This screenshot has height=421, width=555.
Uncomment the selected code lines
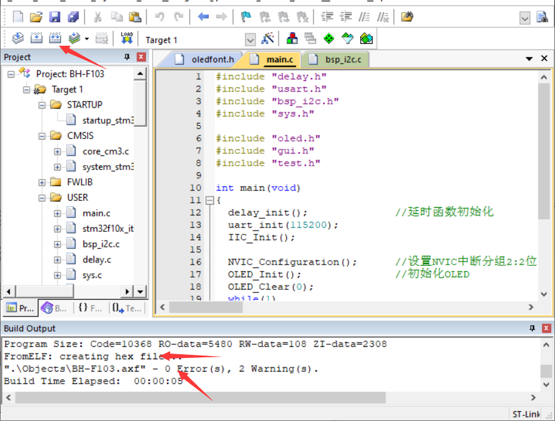point(382,17)
